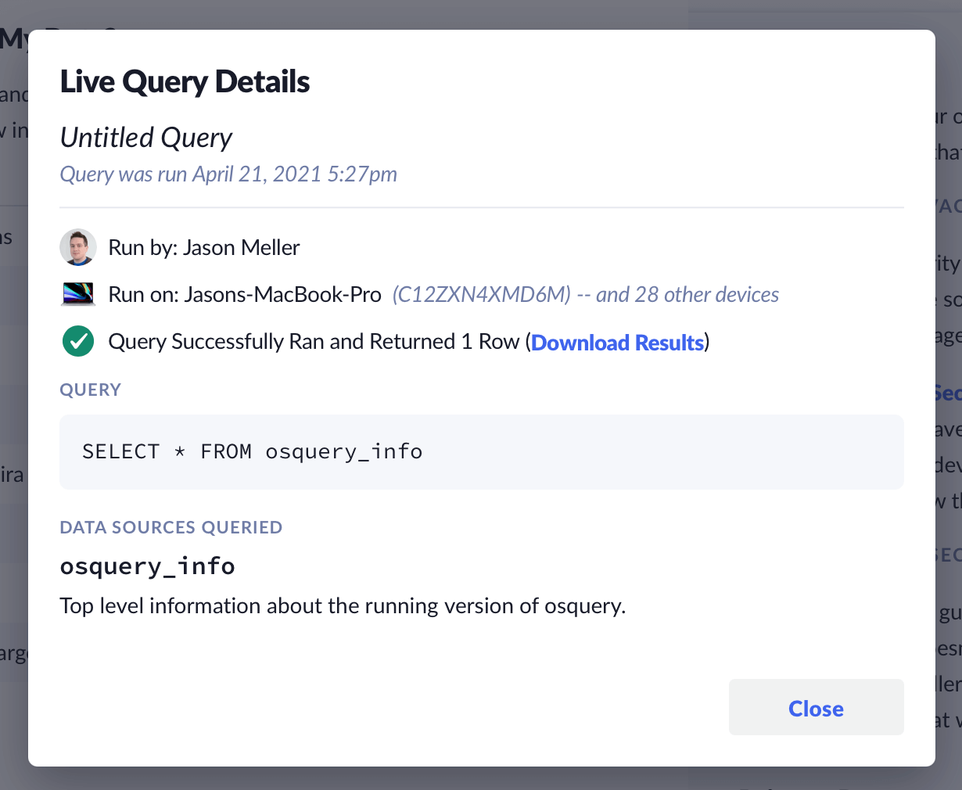Click the Jasons-MacBook-Pro device name

click(x=282, y=295)
